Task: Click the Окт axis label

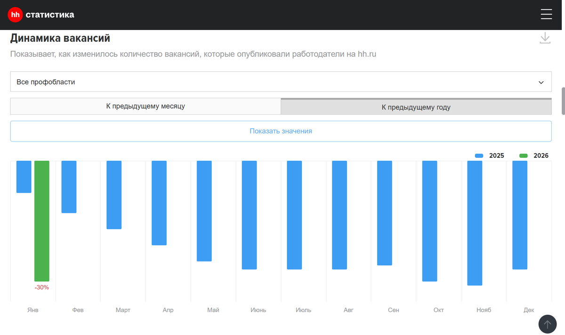Action: (439, 310)
